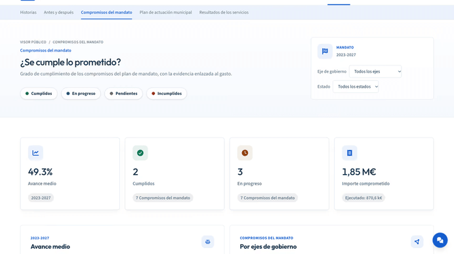The width and height of the screenshot is (454, 254).
Task: Open the Estado dropdown
Action: pos(356,86)
